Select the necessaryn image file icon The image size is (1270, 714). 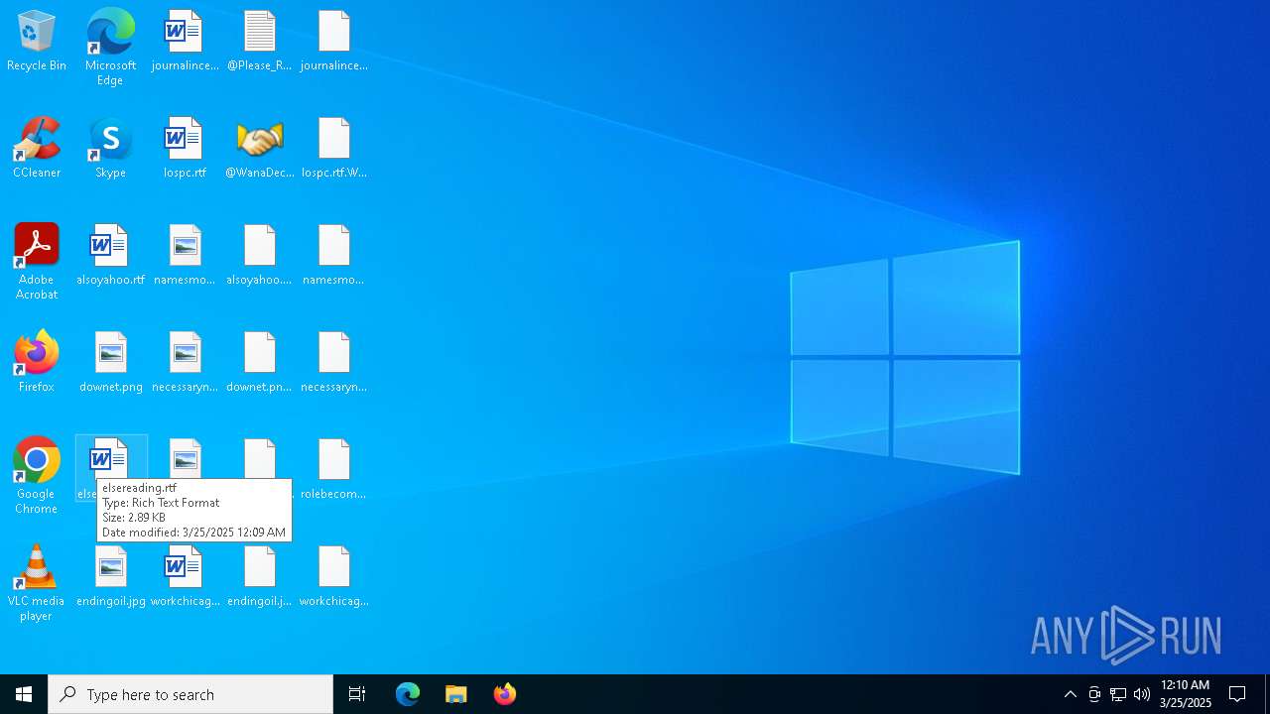pyautogui.click(x=185, y=362)
